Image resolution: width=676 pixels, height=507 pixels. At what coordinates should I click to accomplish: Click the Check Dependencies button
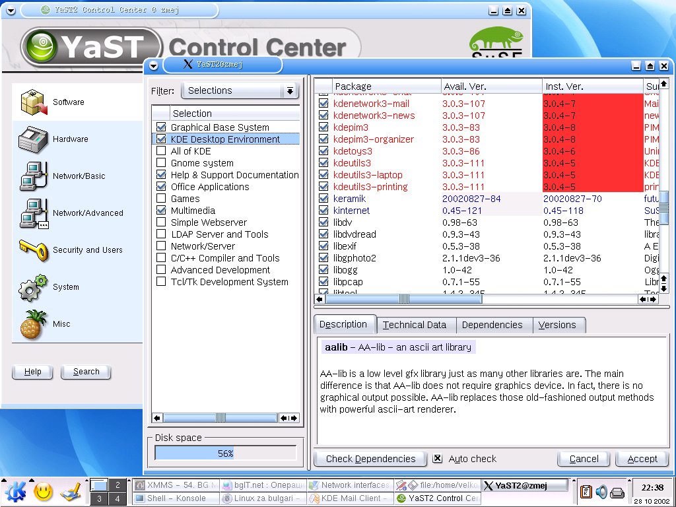pyautogui.click(x=370, y=459)
